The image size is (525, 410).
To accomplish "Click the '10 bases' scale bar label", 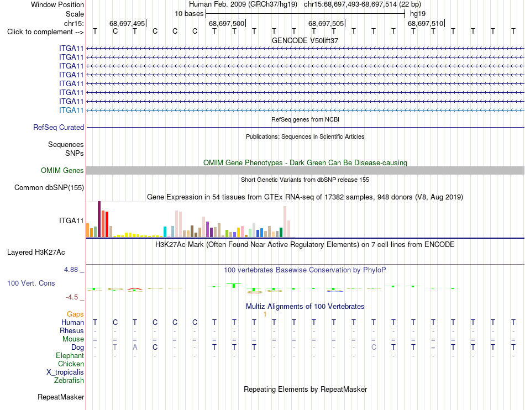I will point(189,14).
